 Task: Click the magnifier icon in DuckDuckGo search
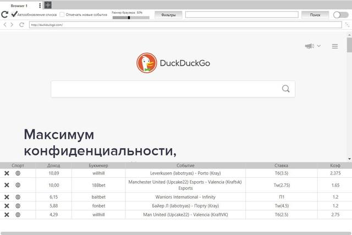[285, 89]
